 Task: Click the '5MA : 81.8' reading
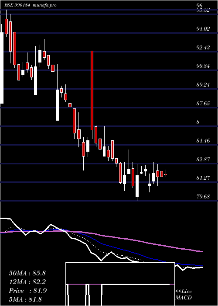click(25, 299)
